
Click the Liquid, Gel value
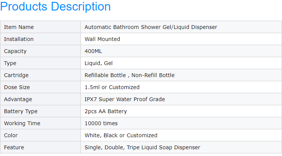[x=99, y=63]
